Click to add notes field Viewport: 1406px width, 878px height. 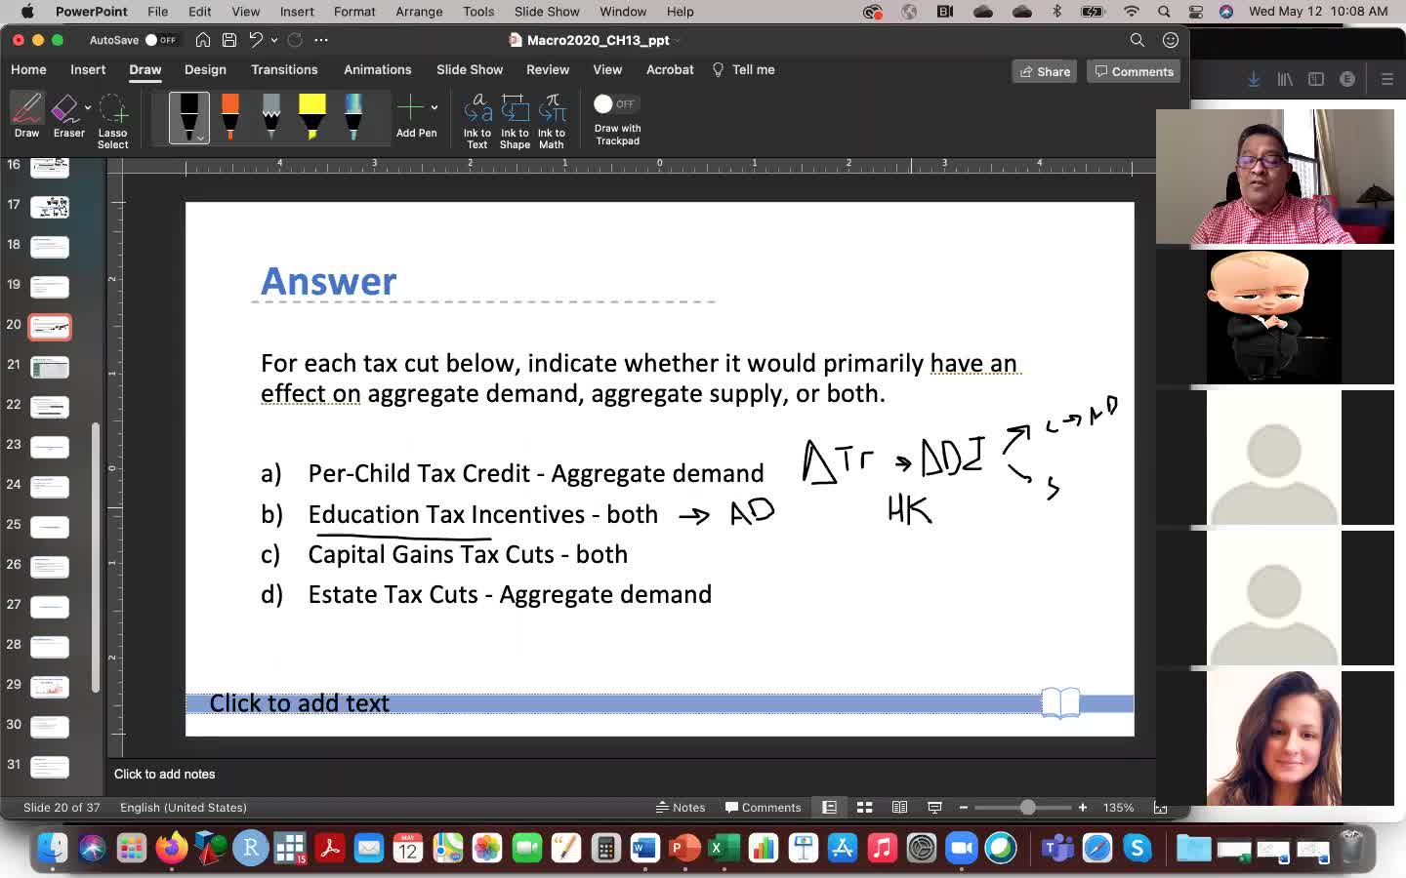pyautogui.click(x=164, y=775)
